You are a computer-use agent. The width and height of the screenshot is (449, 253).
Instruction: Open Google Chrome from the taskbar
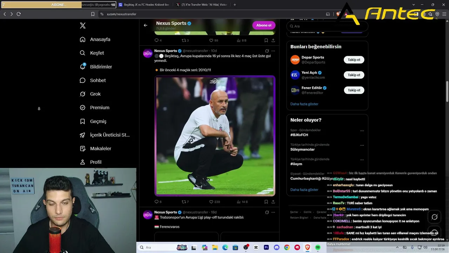point(287,247)
